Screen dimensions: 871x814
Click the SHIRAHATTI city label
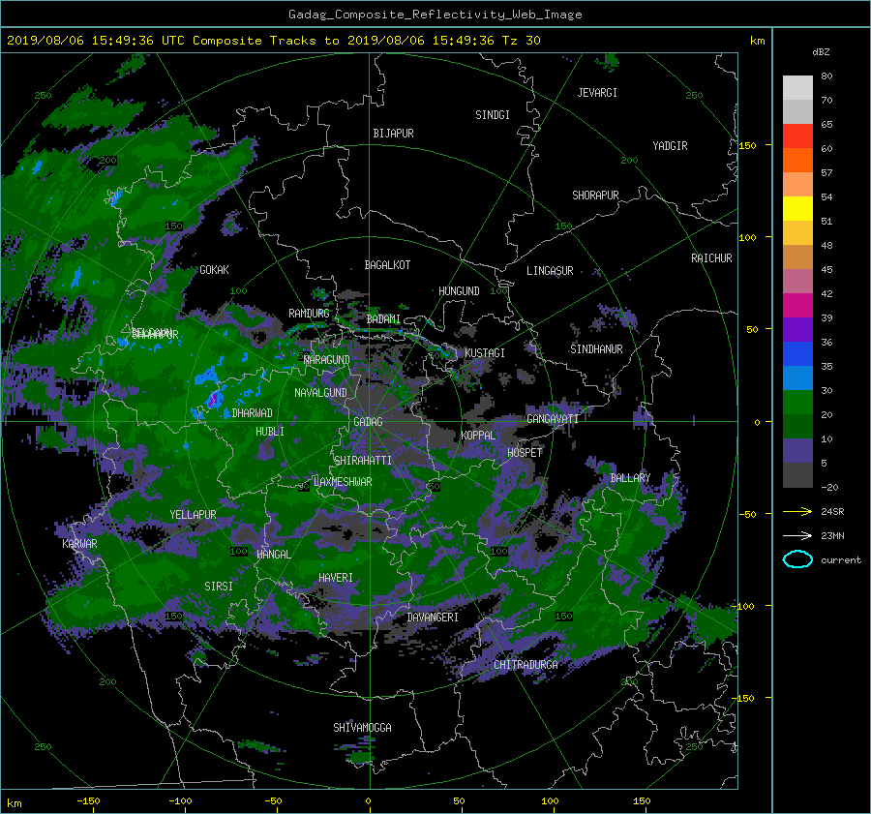coord(363,460)
